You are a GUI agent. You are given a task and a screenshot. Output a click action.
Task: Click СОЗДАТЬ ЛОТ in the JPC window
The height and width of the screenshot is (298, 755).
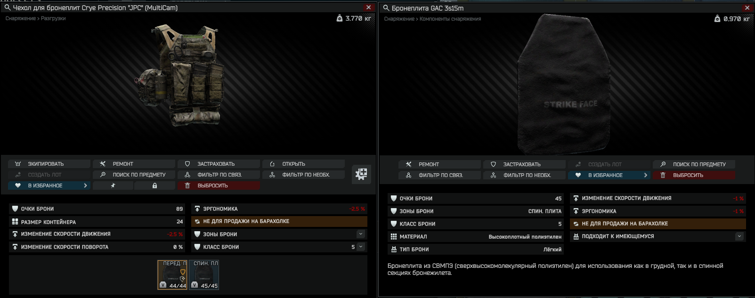pyautogui.click(x=49, y=175)
